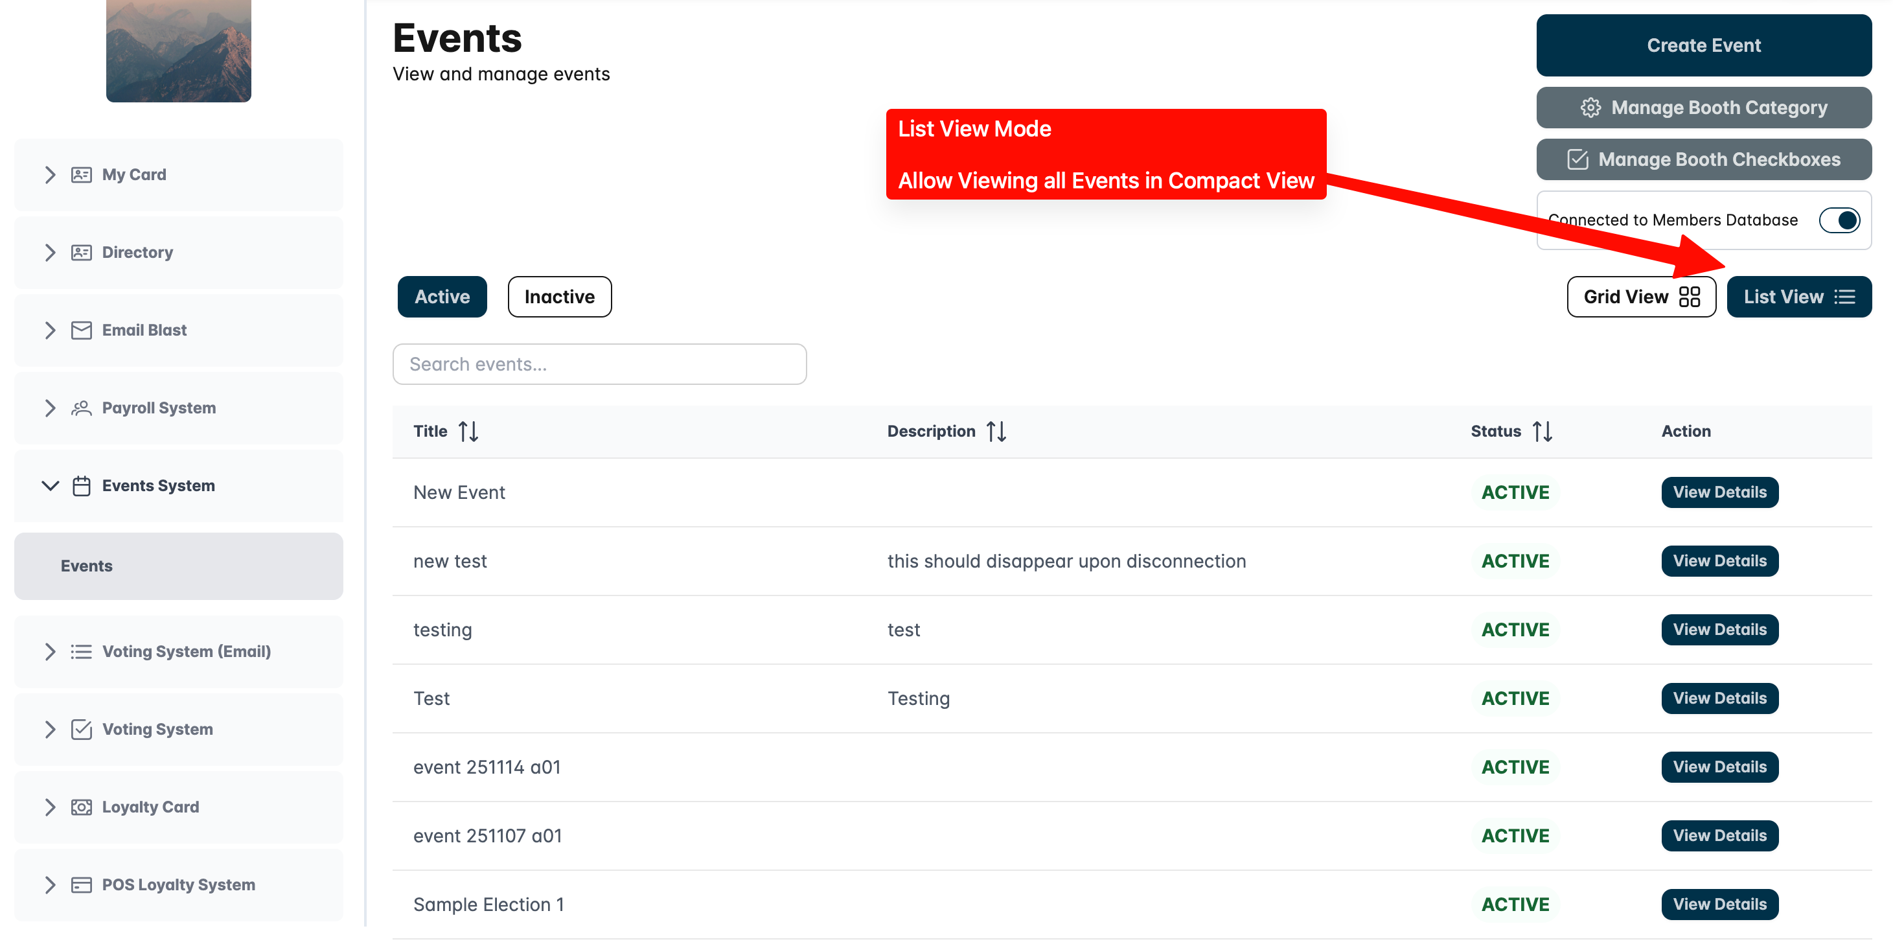Screen dimensions: 1893x946
Task: Click the Payroll System people icon
Action: tap(81, 408)
